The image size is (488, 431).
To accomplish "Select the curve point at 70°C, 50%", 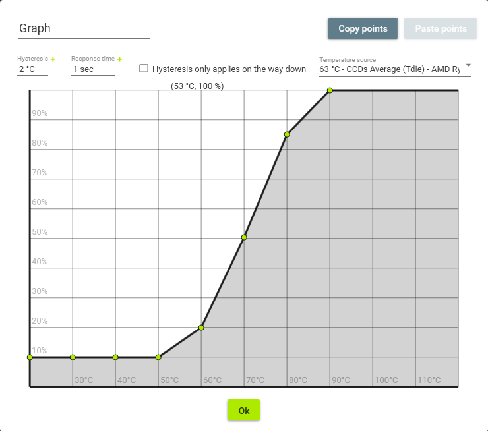I will (244, 237).
